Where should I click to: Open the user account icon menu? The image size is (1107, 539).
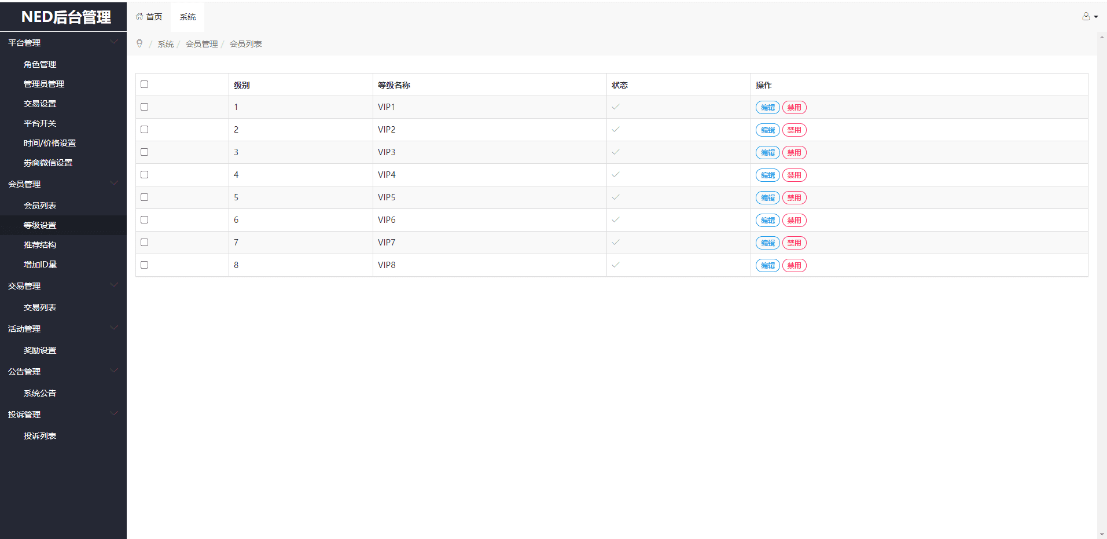(1086, 17)
